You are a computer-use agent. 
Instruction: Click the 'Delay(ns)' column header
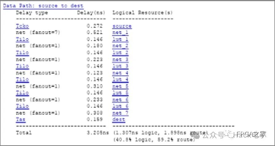[x=91, y=13]
